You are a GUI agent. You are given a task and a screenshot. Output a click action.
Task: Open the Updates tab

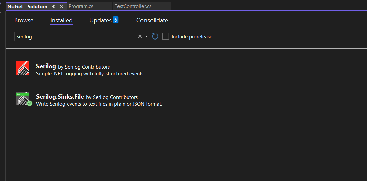[x=101, y=20]
